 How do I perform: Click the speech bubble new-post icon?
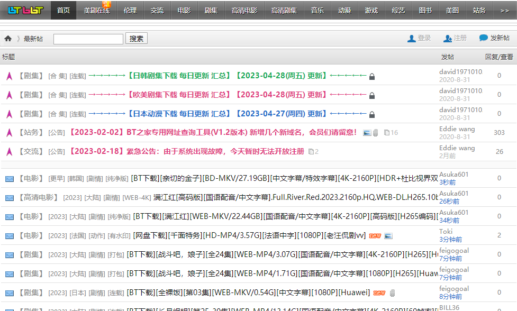[483, 38]
